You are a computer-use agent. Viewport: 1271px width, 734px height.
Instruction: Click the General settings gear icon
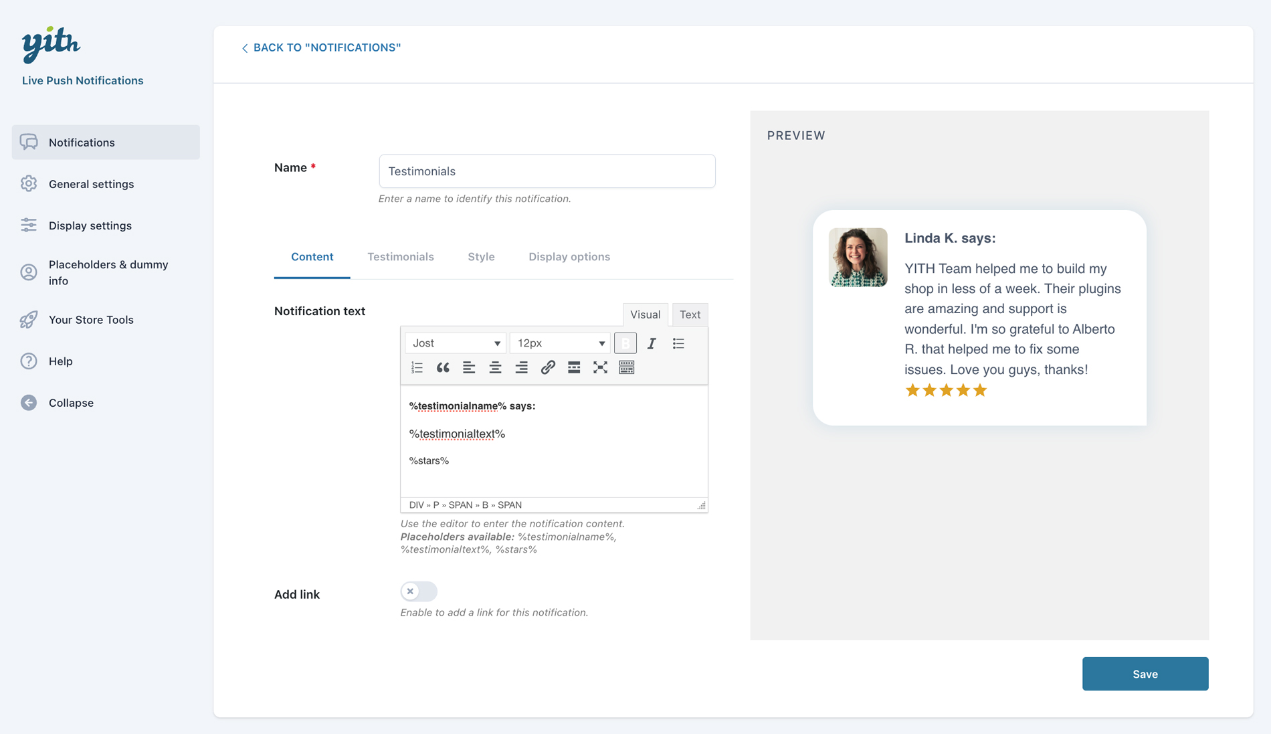pos(29,183)
